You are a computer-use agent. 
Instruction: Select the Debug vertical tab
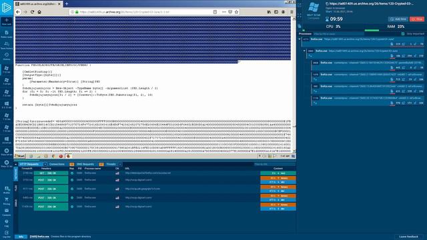tap(16, 203)
